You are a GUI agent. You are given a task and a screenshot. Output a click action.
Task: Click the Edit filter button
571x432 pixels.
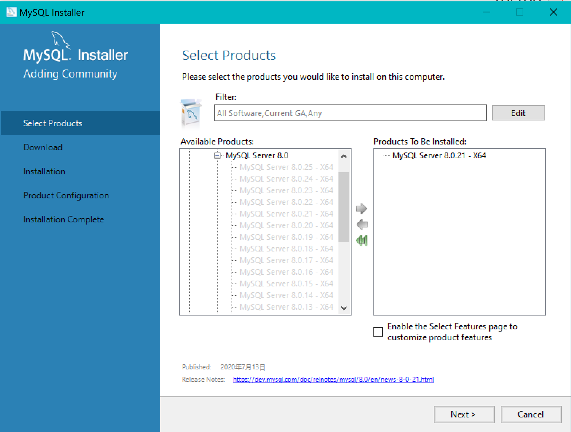pyautogui.click(x=518, y=113)
